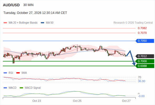Click the 9MA legend label
Viewport: 155px width, 105px height.
[24, 73]
